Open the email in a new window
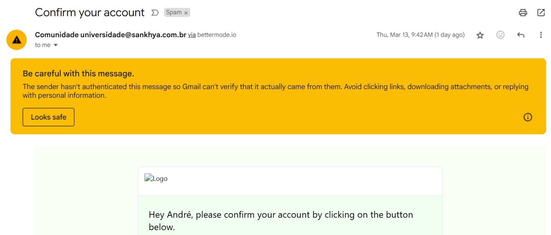This screenshot has width=551, height=235. (541, 12)
